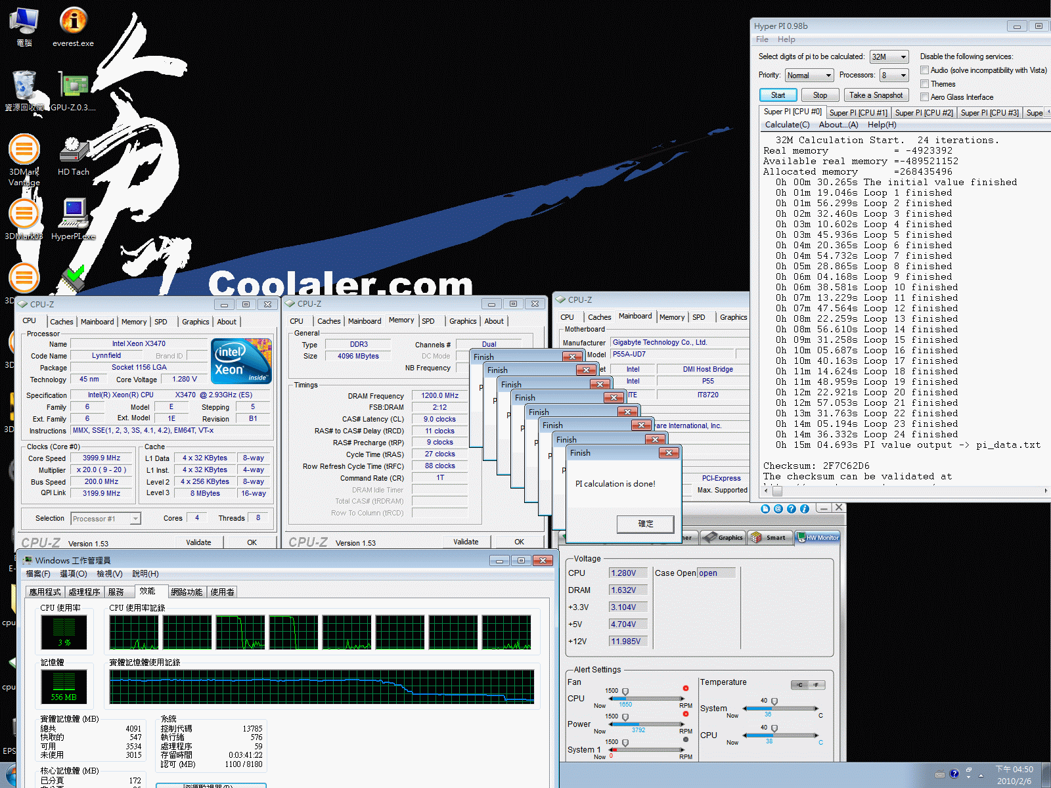Expand hidden tray icons arrow in taskbar
This screenshot has width=1051, height=788.
[x=981, y=775]
